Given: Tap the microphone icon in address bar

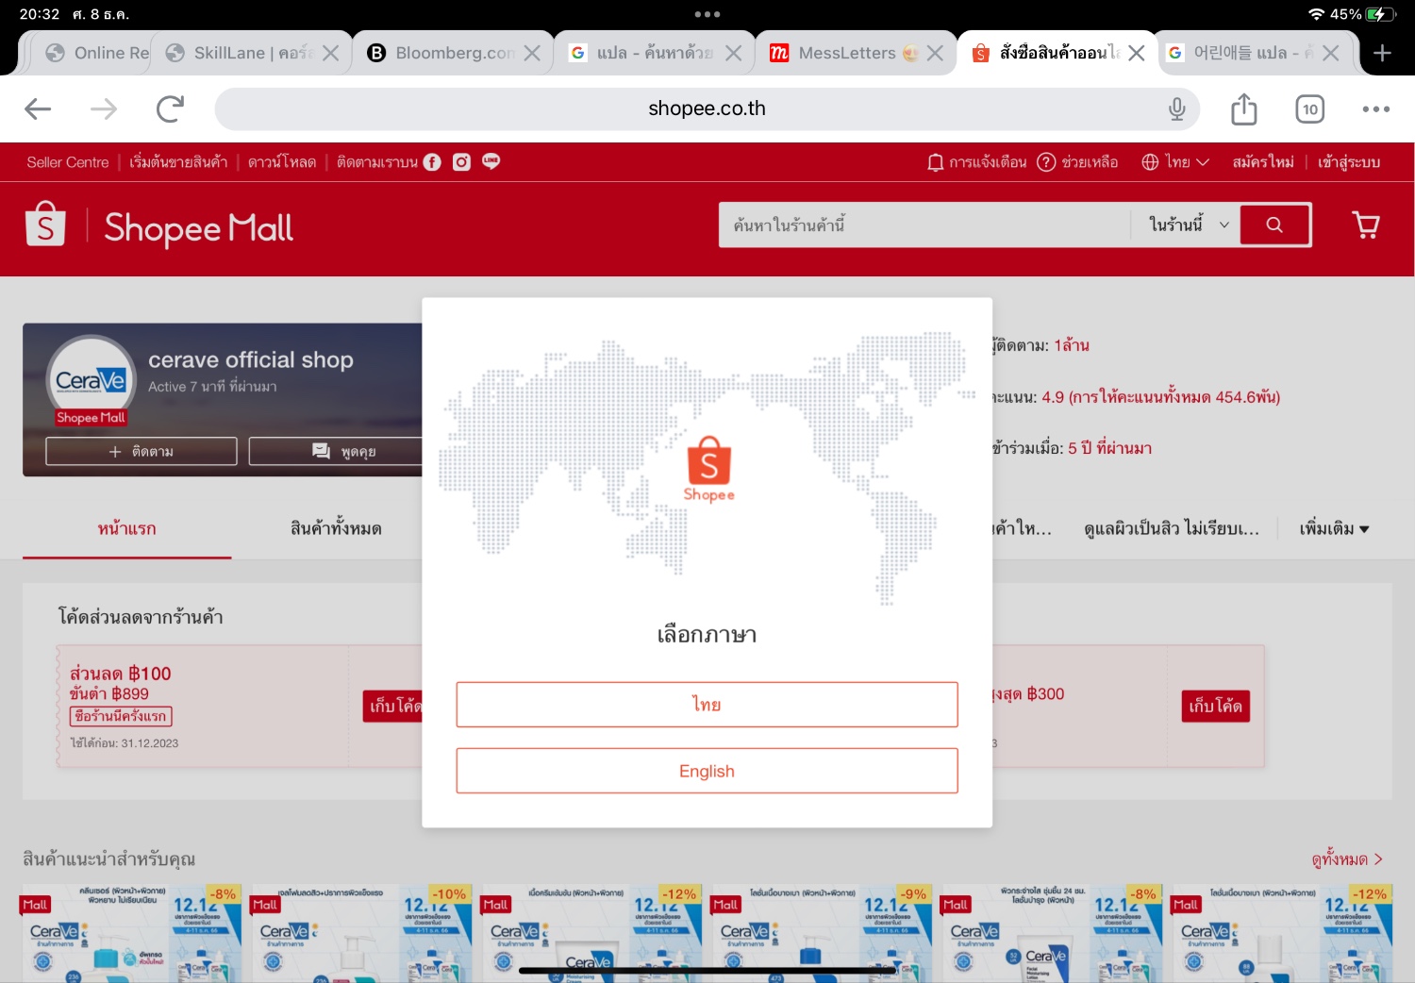Looking at the screenshot, I should point(1176,109).
